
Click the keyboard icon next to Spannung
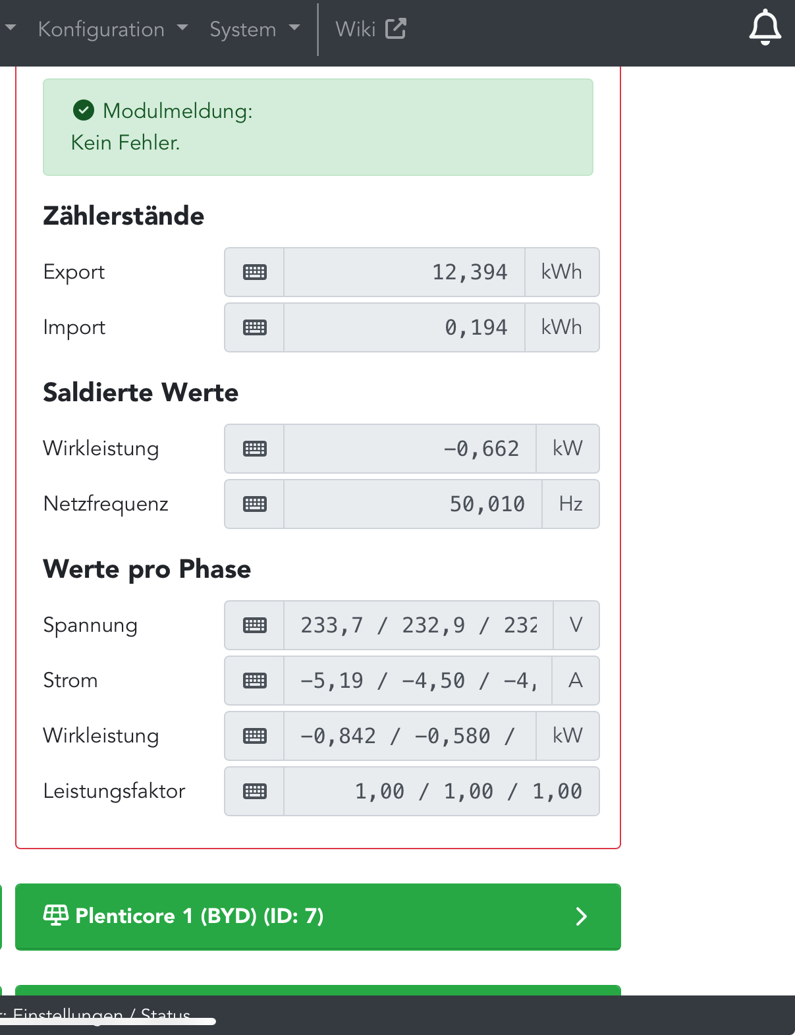255,625
